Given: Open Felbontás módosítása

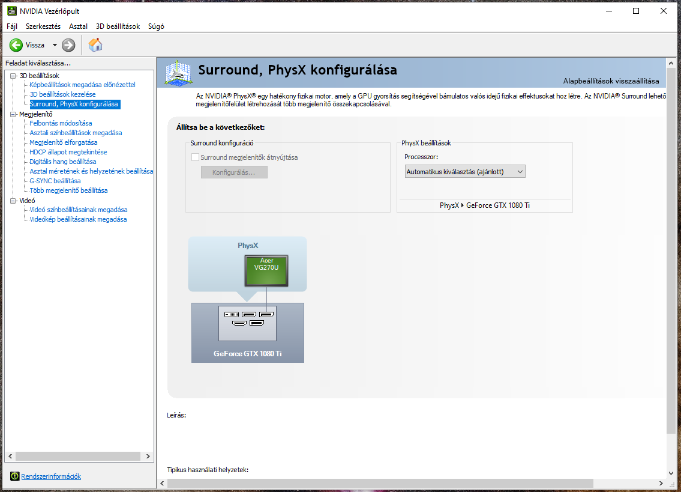Looking at the screenshot, I should pyautogui.click(x=61, y=123).
